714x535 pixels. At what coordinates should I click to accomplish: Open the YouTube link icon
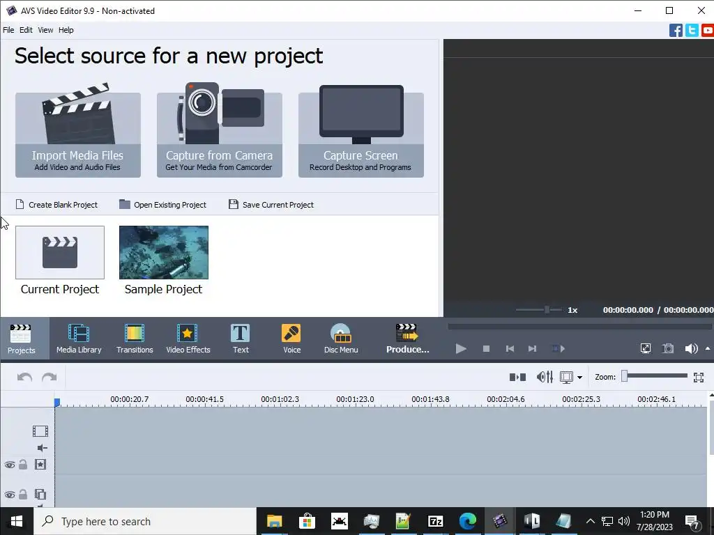708,31
